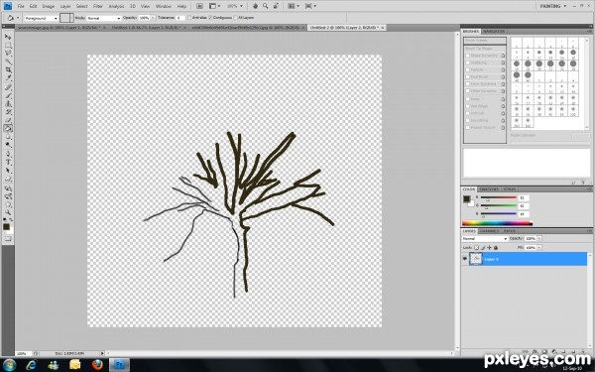
Task: Select the Move tool
Action: (8, 37)
